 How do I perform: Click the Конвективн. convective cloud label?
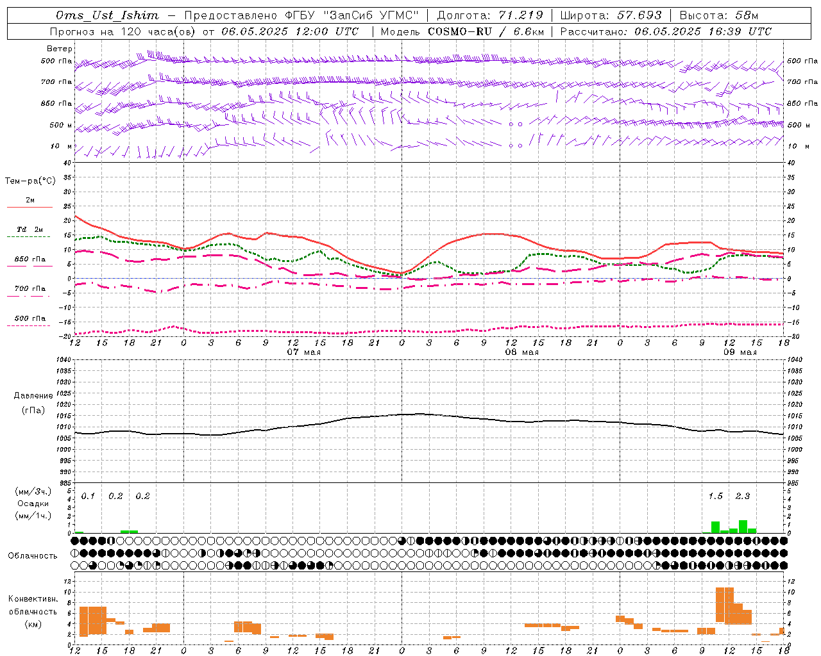[x=33, y=599]
